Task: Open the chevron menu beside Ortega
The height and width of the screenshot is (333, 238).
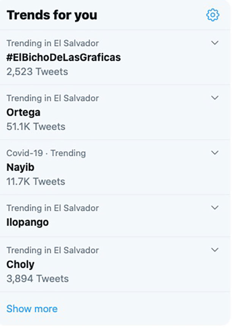Action: pyautogui.click(x=215, y=98)
